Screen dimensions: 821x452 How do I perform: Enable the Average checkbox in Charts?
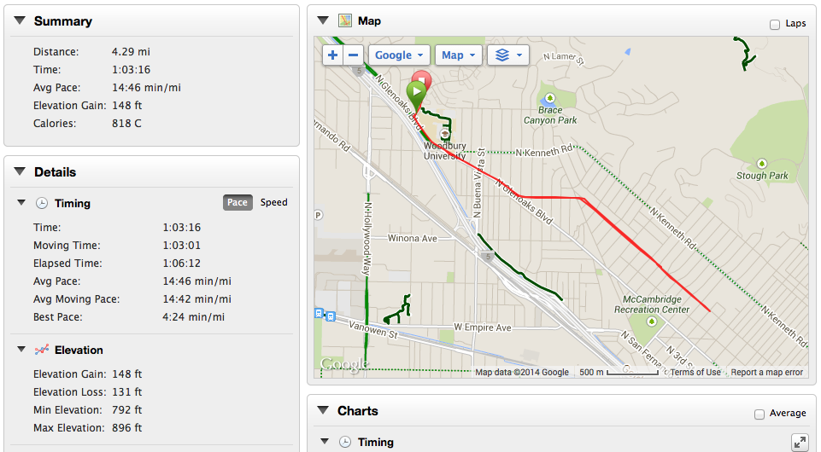[759, 414]
